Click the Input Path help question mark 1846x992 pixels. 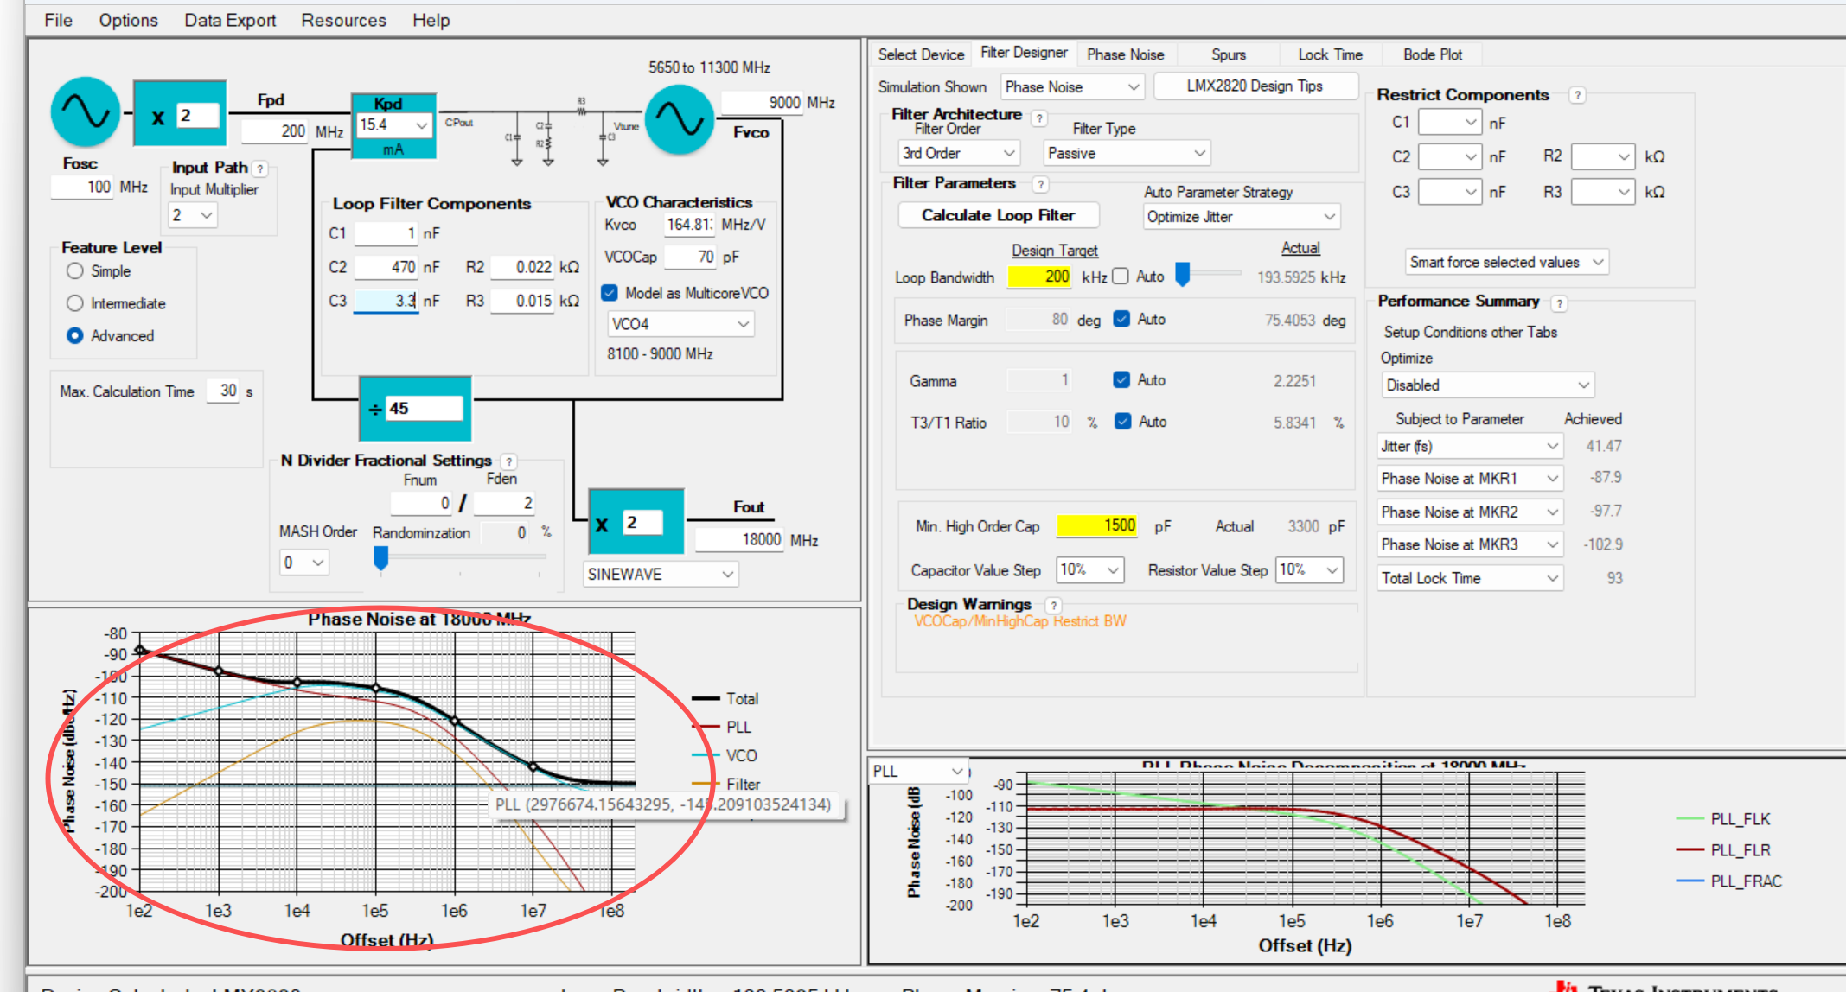pos(260,169)
